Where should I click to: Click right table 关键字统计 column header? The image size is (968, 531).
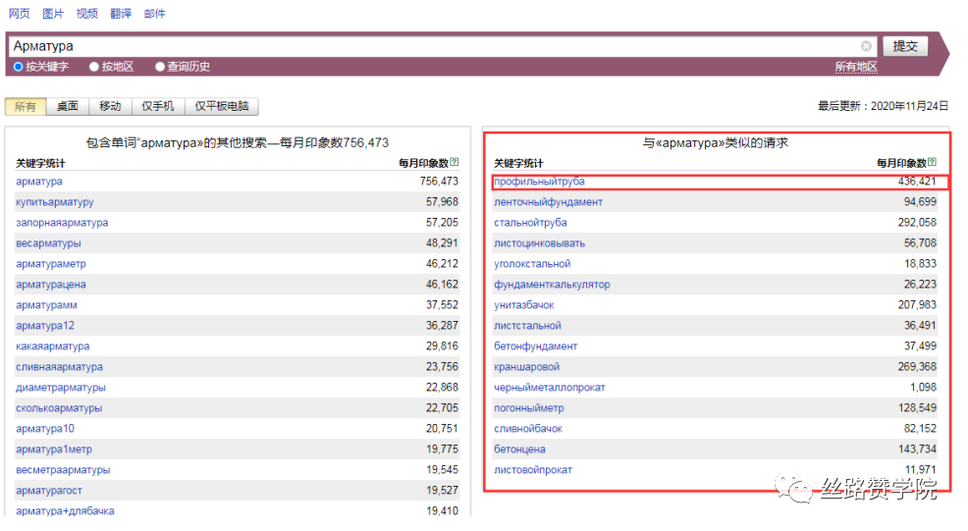point(518,163)
